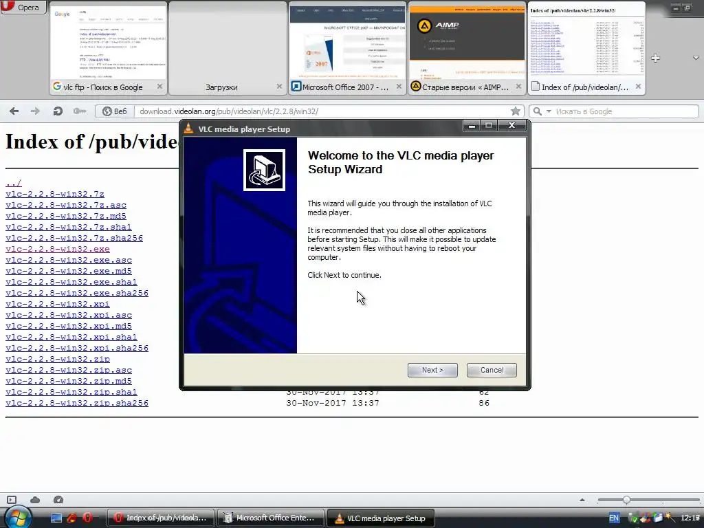
Task: Close the Index of /pub/videolan tab
Action: (x=638, y=87)
